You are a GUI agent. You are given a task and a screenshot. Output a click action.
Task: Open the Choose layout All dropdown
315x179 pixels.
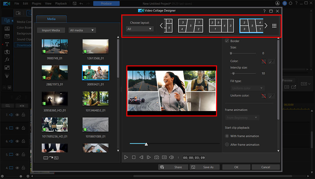140,29
